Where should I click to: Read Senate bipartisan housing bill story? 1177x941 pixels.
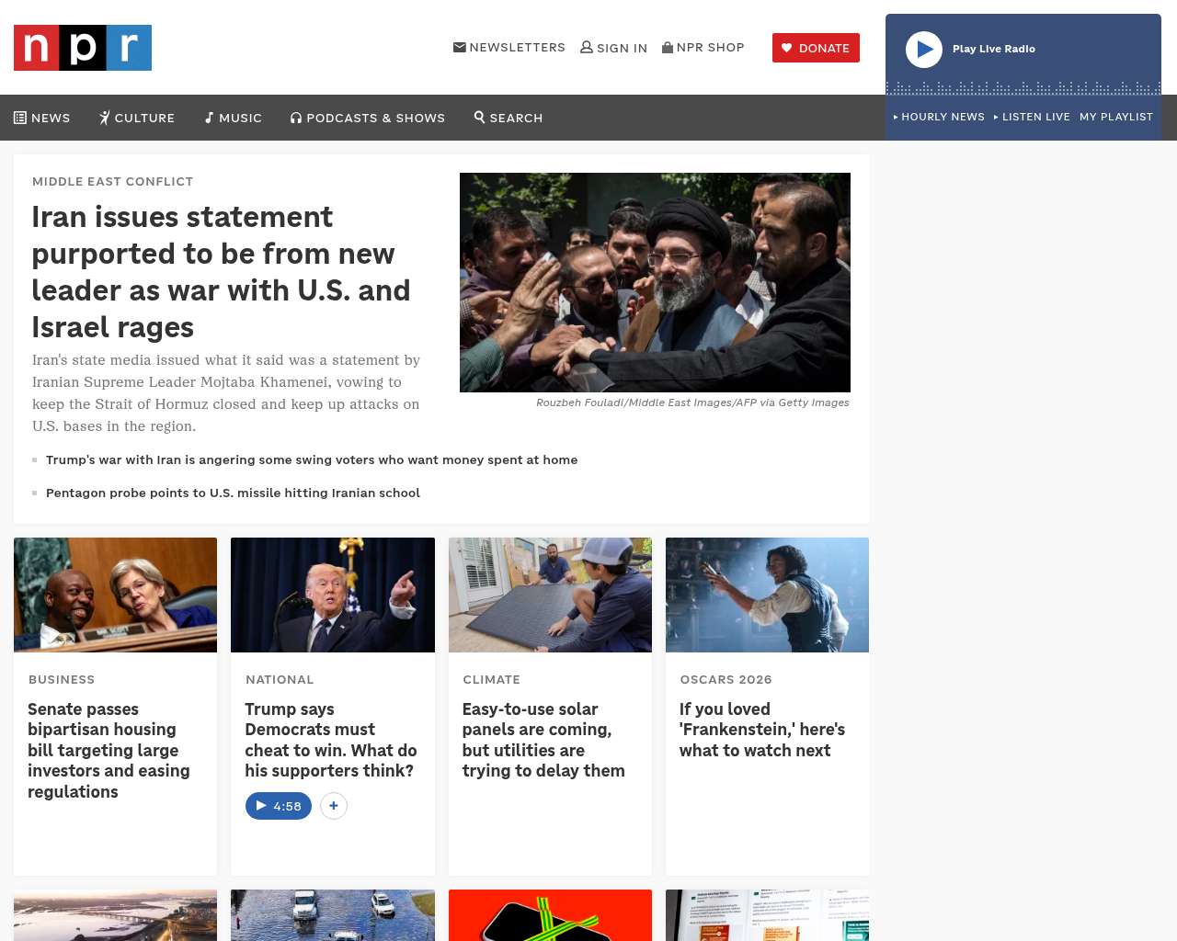click(109, 750)
